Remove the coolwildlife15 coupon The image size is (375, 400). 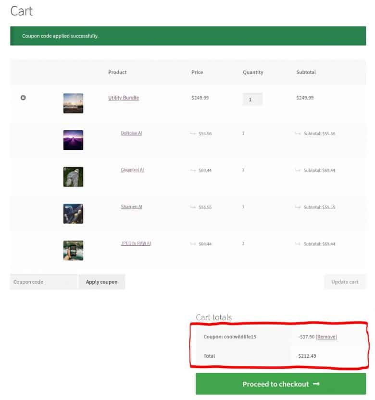coord(326,337)
